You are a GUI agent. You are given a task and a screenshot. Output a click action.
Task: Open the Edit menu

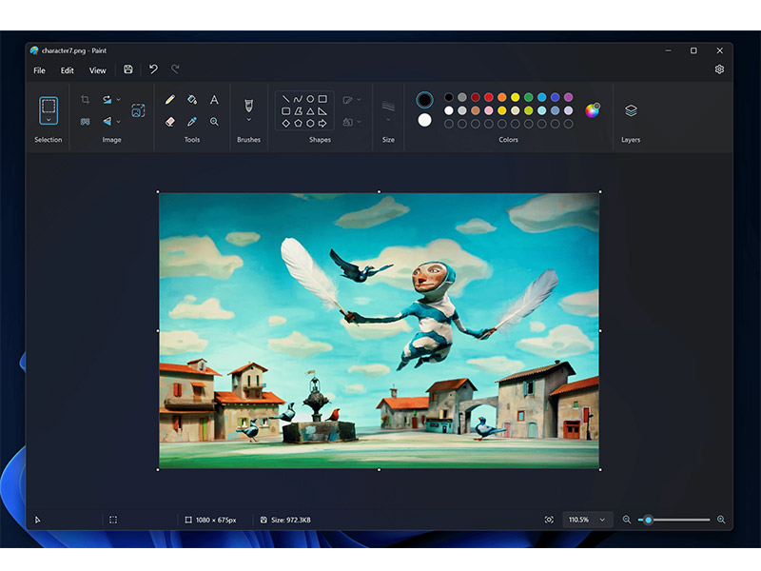67,70
